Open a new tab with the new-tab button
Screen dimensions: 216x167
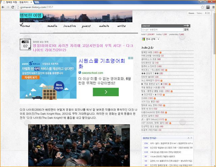(x=36, y=2)
